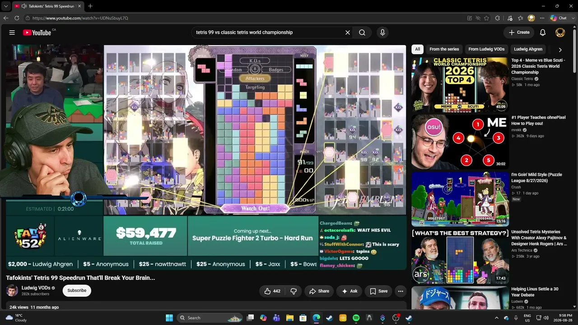Open the clock and date flyout
This screenshot has height=325, width=578.
point(562,318)
